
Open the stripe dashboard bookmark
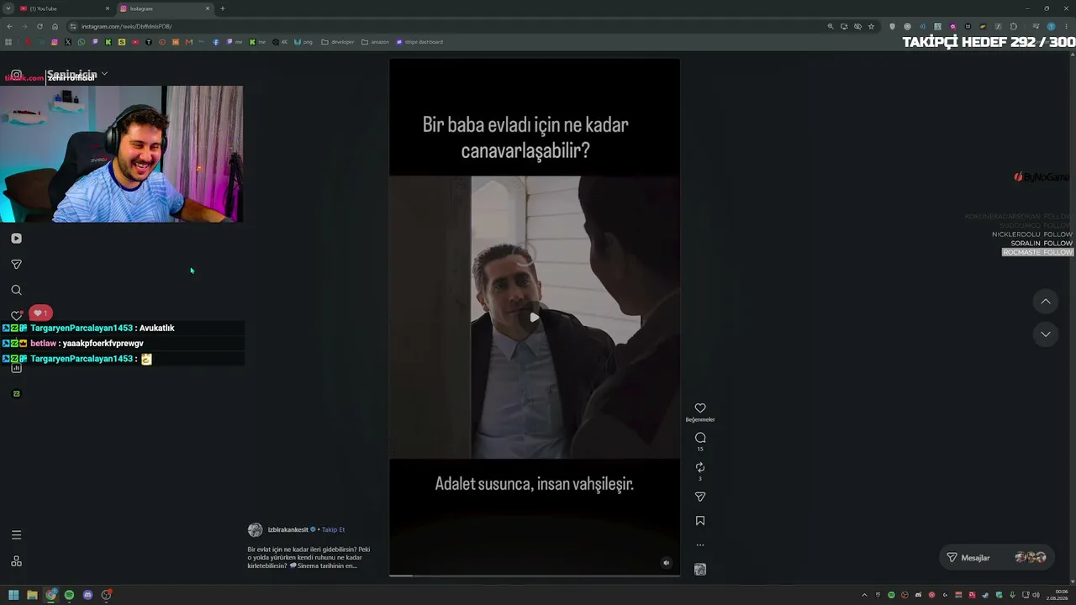pos(420,42)
